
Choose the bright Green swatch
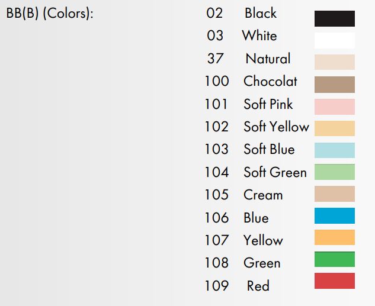point(334,259)
